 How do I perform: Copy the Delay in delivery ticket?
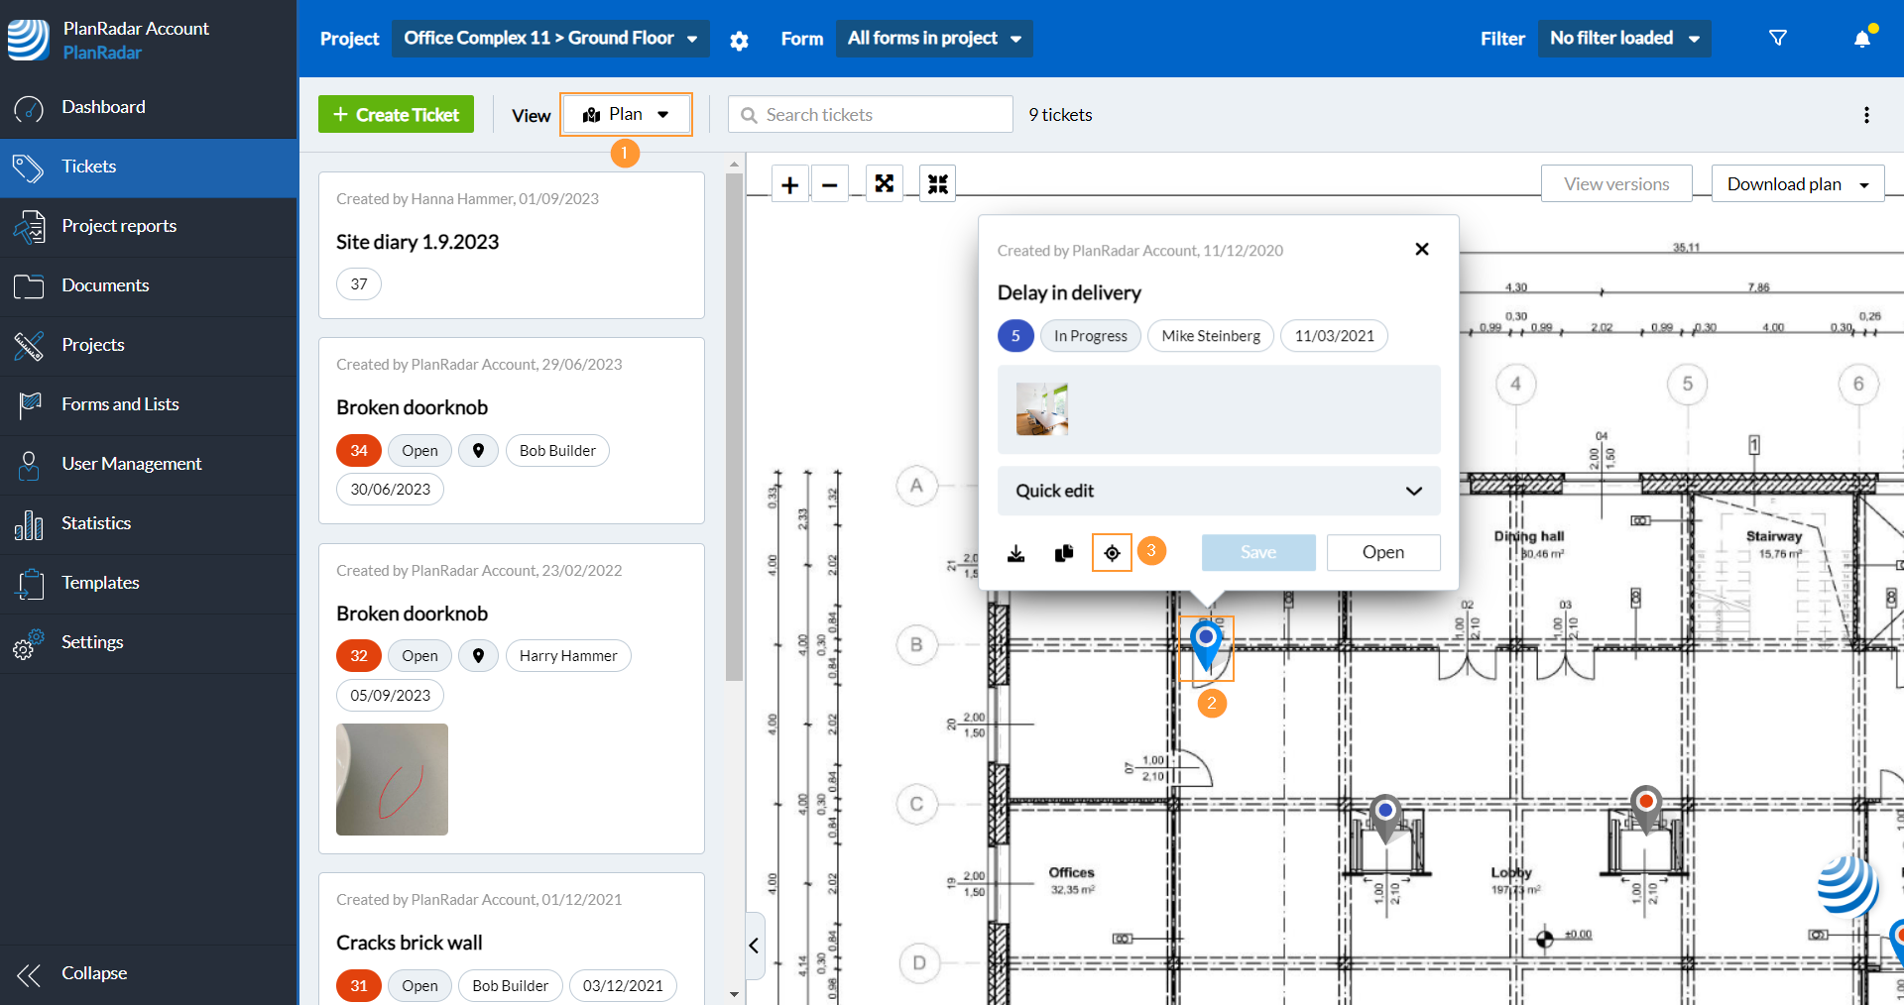(x=1063, y=553)
